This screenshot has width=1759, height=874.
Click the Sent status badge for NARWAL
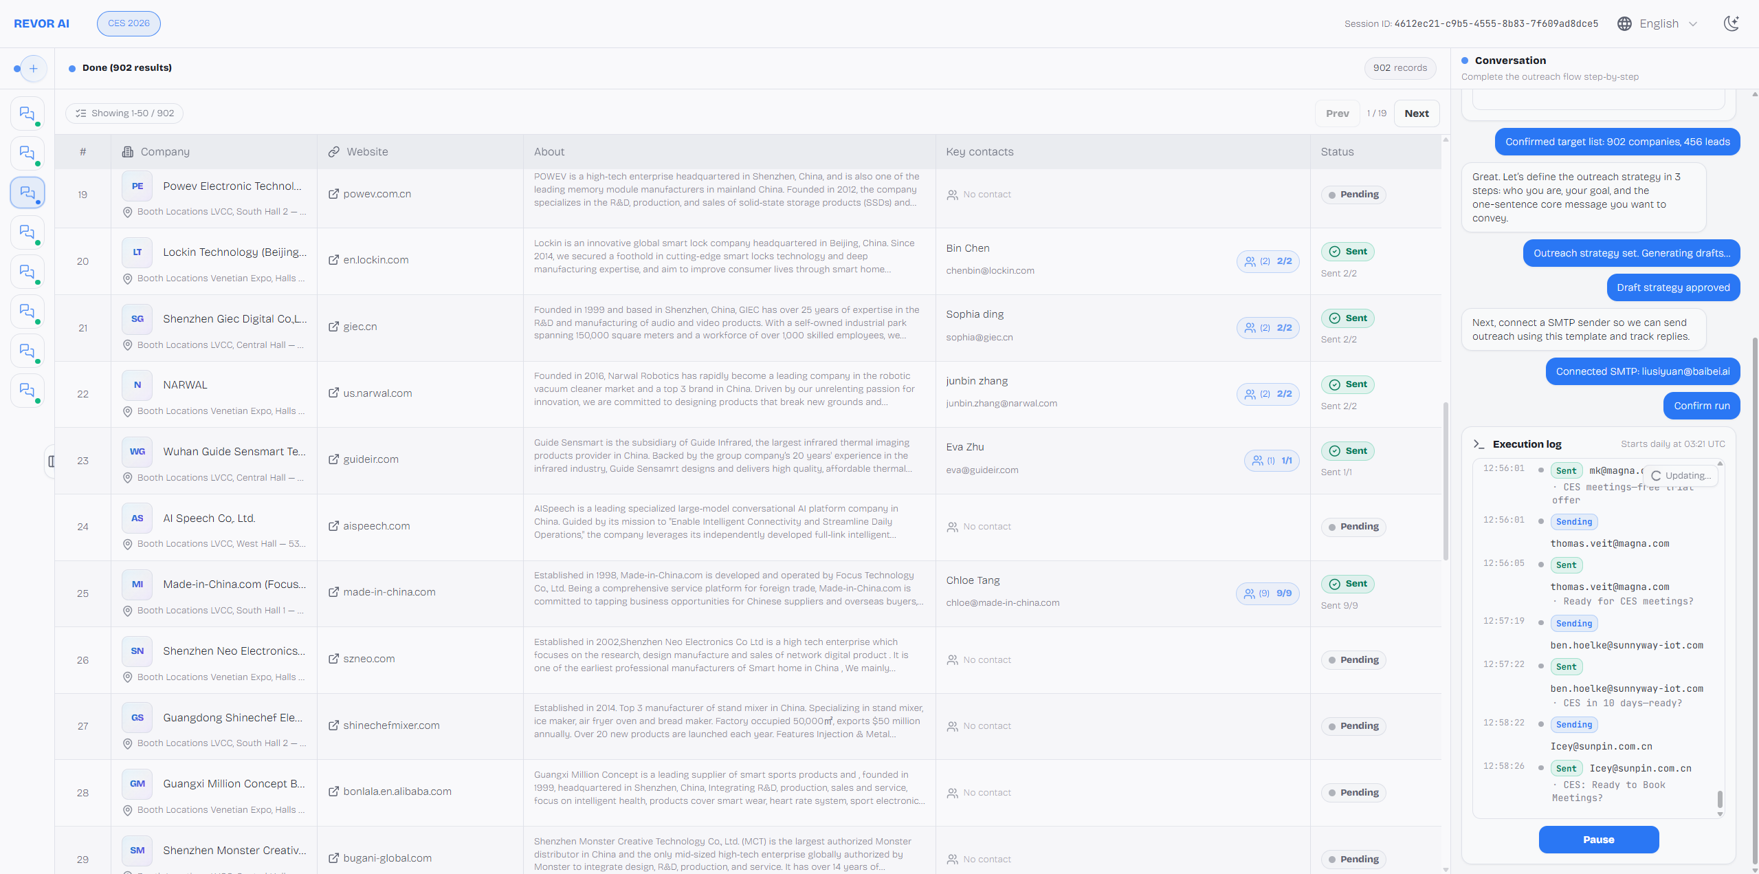[1347, 384]
